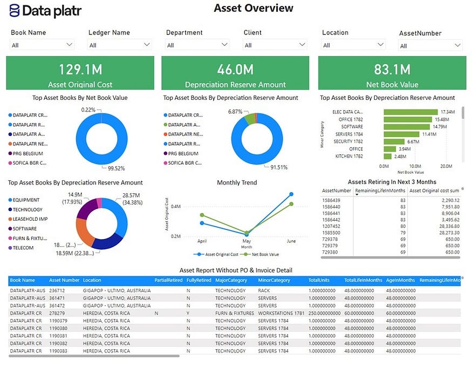Screen dimensions: 472x367
Task: Open the Ledger Name dropdown
Action: [x=120, y=45]
